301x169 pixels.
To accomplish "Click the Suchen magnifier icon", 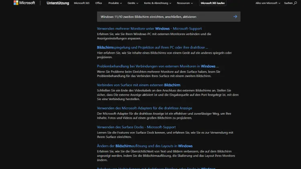I will (x=295, y=3).
